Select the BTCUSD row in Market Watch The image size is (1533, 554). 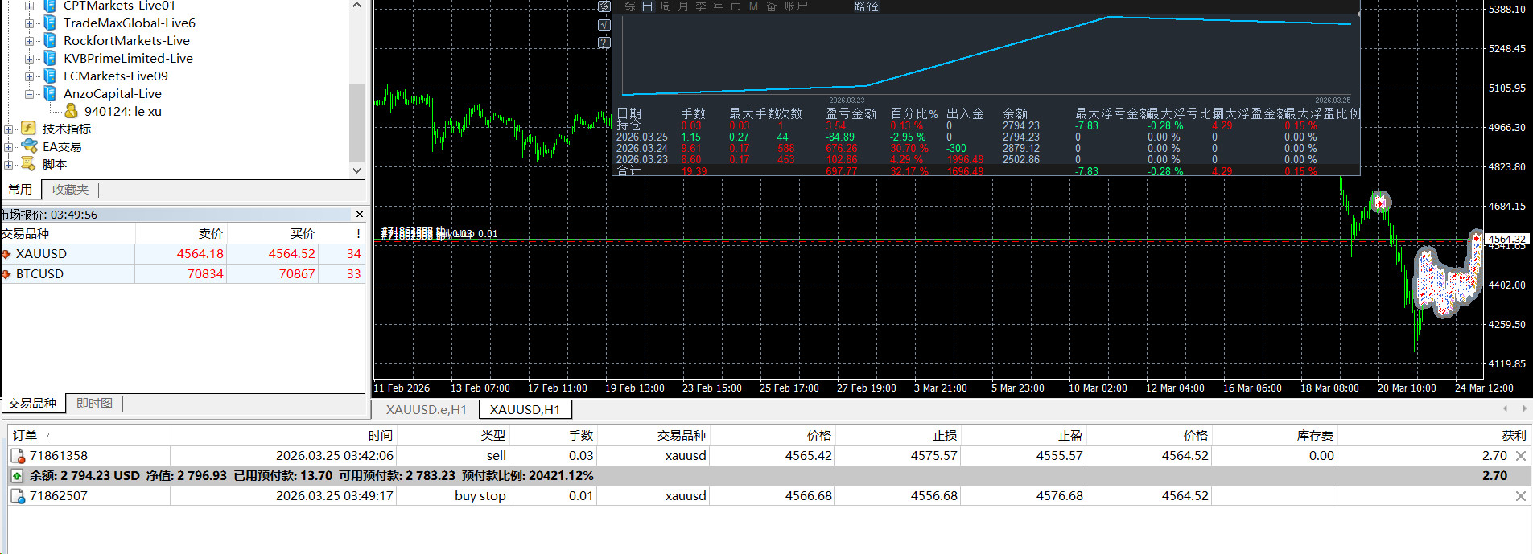pyautogui.click(x=183, y=274)
